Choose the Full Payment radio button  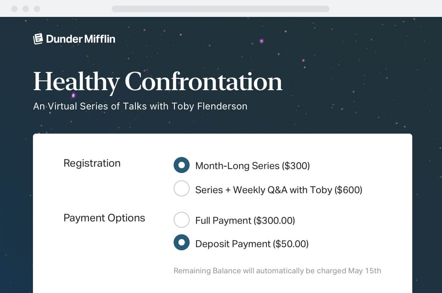(x=181, y=220)
